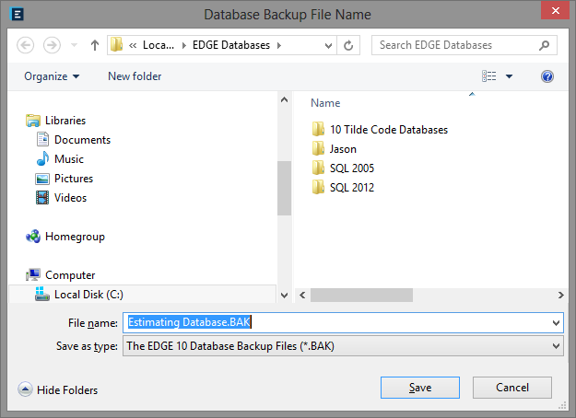The image size is (576, 418).
Task: Click the search magnifier icon
Action: tap(546, 45)
